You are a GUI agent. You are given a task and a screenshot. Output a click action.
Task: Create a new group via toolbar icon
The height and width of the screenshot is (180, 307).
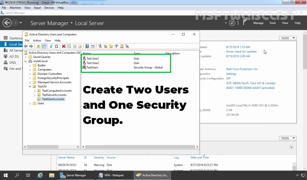click(x=105, y=46)
